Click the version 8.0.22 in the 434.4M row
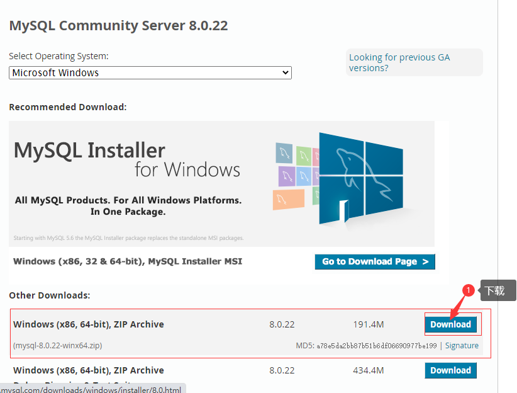 pos(282,370)
